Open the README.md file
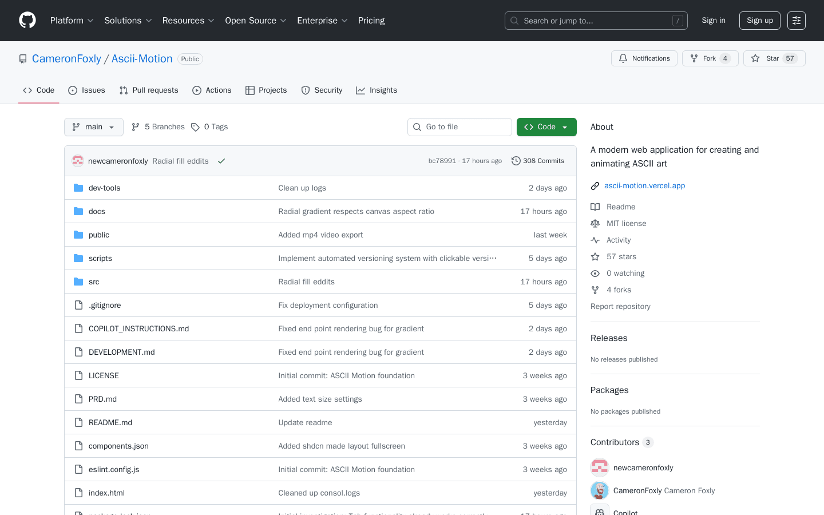 point(110,423)
